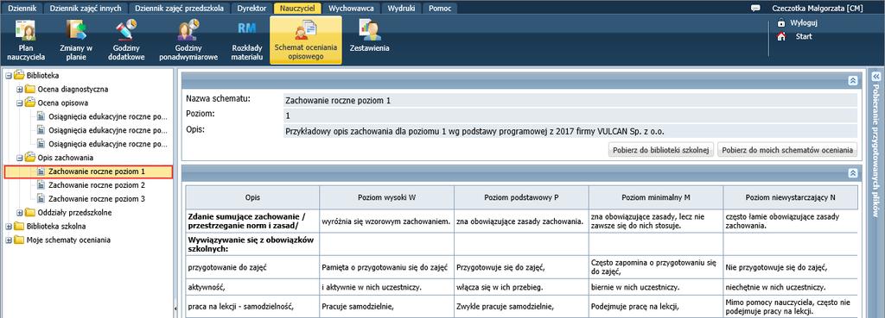885x318 pixels.
Task: Switch to Dziennik zajęć innych tab
Action: click(x=86, y=9)
